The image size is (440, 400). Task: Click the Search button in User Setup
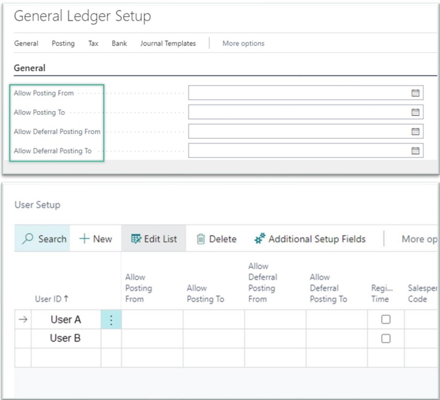pyautogui.click(x=42, y=239)
